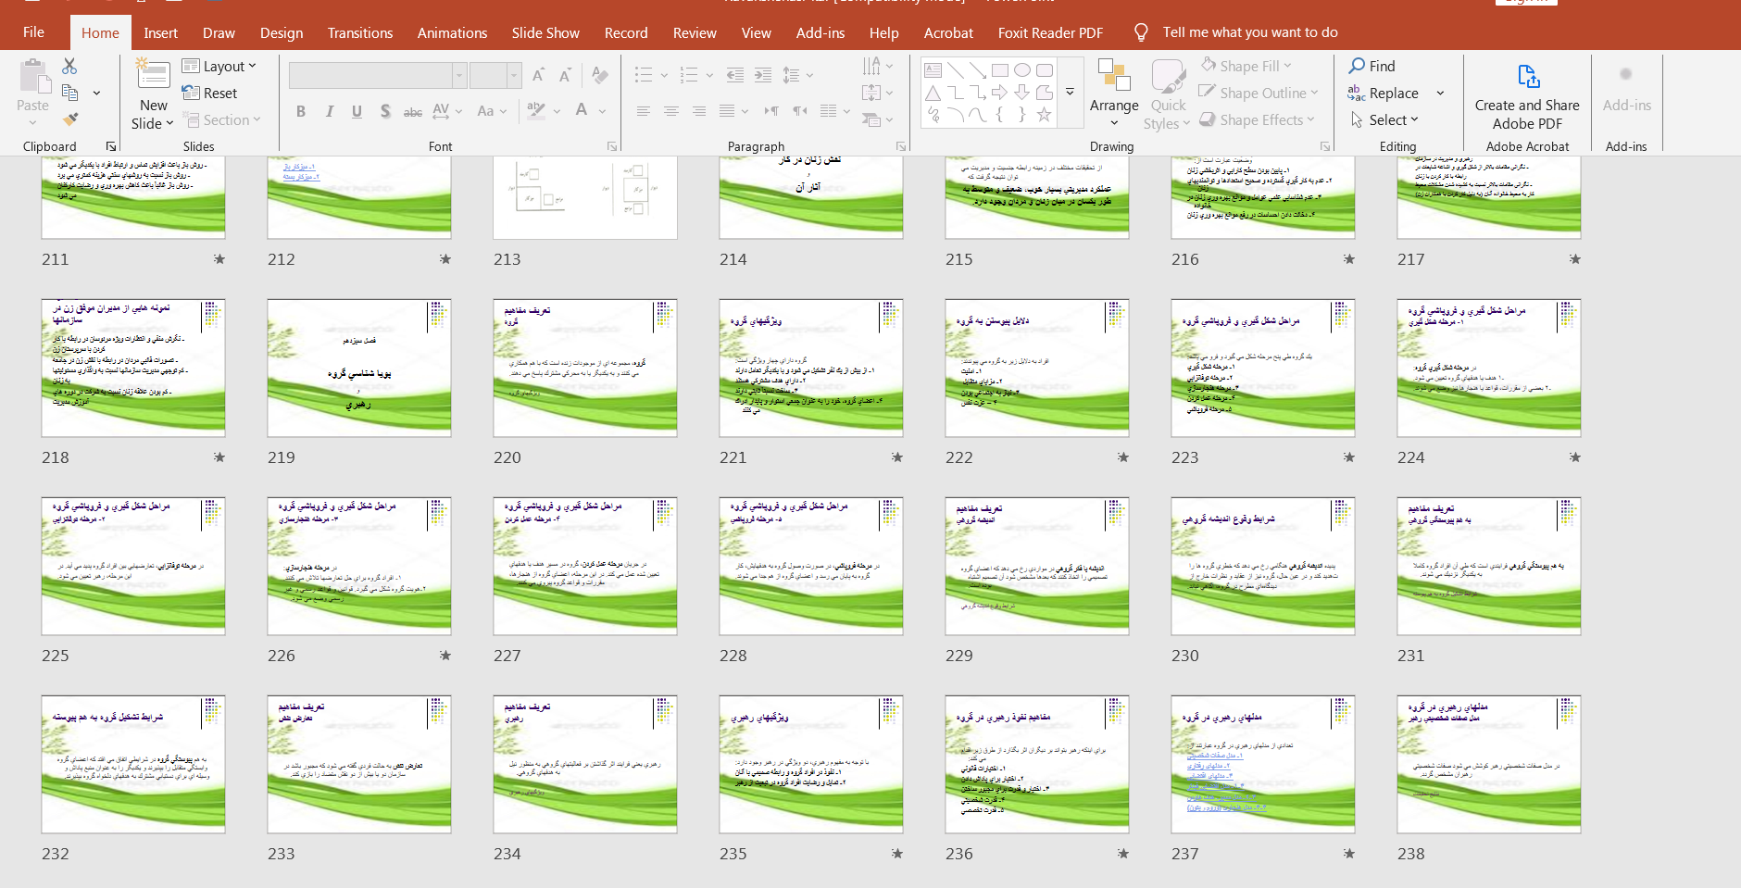Click Create and Share Adobe PDF icon
This screenshot has width=1741, height=888.
coord(1527,76)
